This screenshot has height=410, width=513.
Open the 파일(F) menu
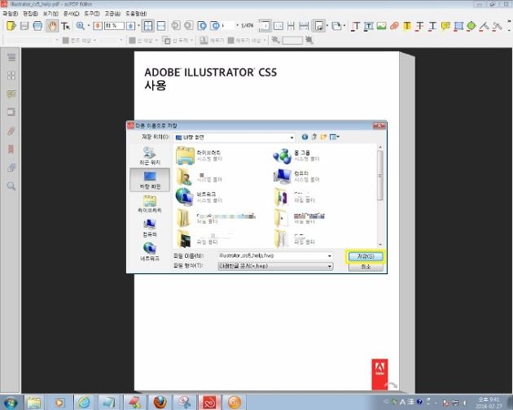coord(10,14)
